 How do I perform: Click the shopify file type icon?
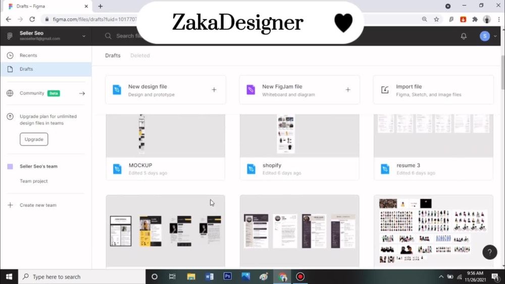click(x=251, y=169)
